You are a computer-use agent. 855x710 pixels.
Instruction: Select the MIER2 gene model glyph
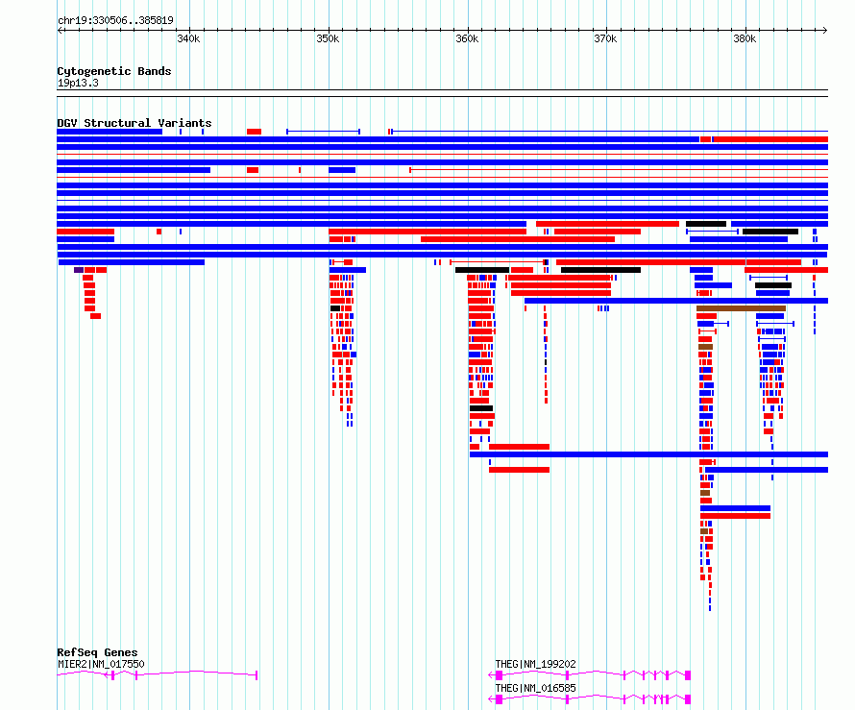(x=157, y=675)
